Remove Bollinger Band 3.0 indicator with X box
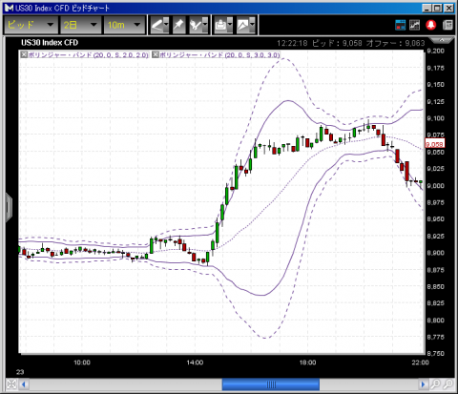This screenshot has width=458, height=394. 156,54
